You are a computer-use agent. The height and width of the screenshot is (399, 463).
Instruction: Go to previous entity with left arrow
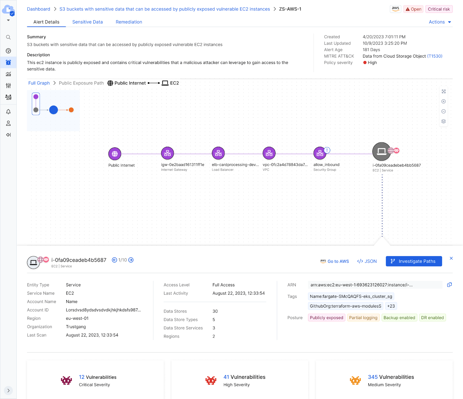[x=115, y=260]
